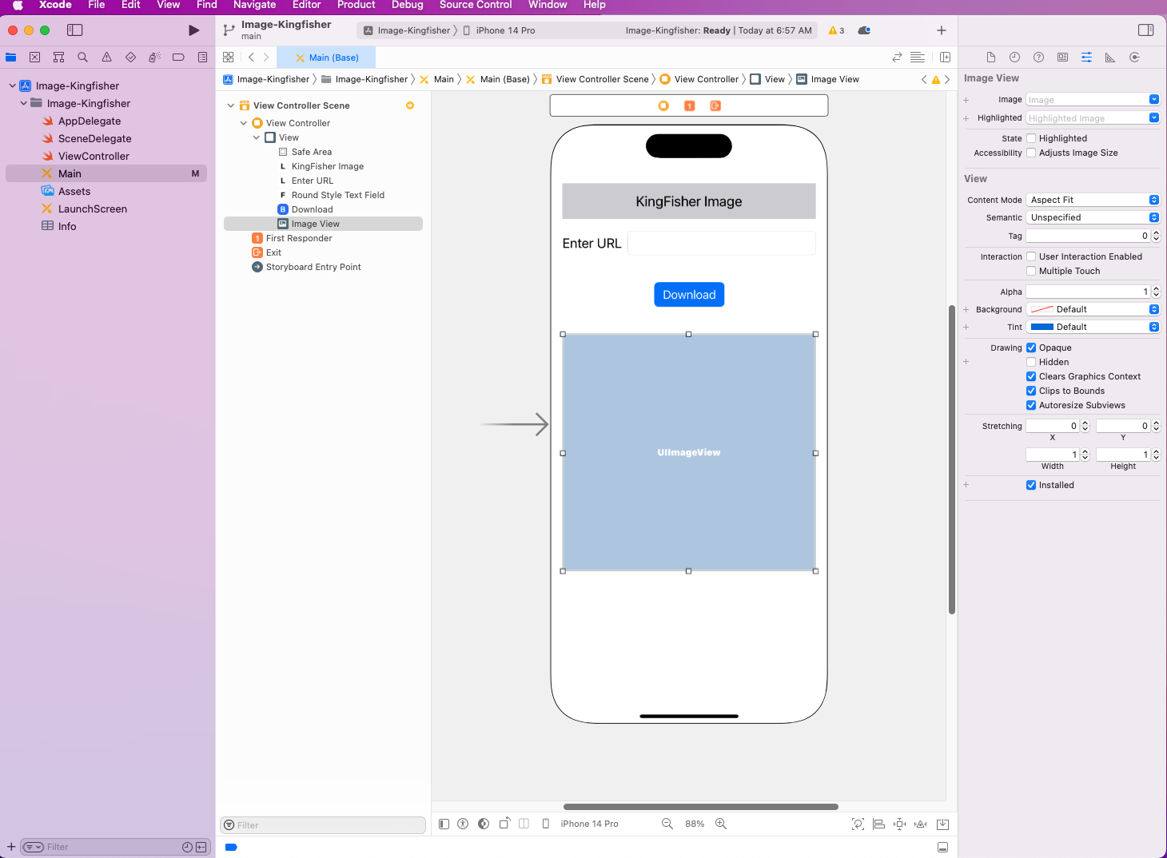Image resolution: width=1167 pixels, height=858 pixels.
Task: Select the Main (Base) editor tab
Action: point(327,58)
